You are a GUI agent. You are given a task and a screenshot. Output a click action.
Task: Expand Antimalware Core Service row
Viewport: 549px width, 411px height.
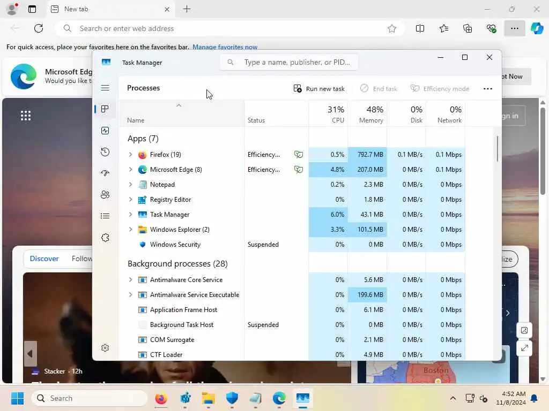[x=130, y=279]
